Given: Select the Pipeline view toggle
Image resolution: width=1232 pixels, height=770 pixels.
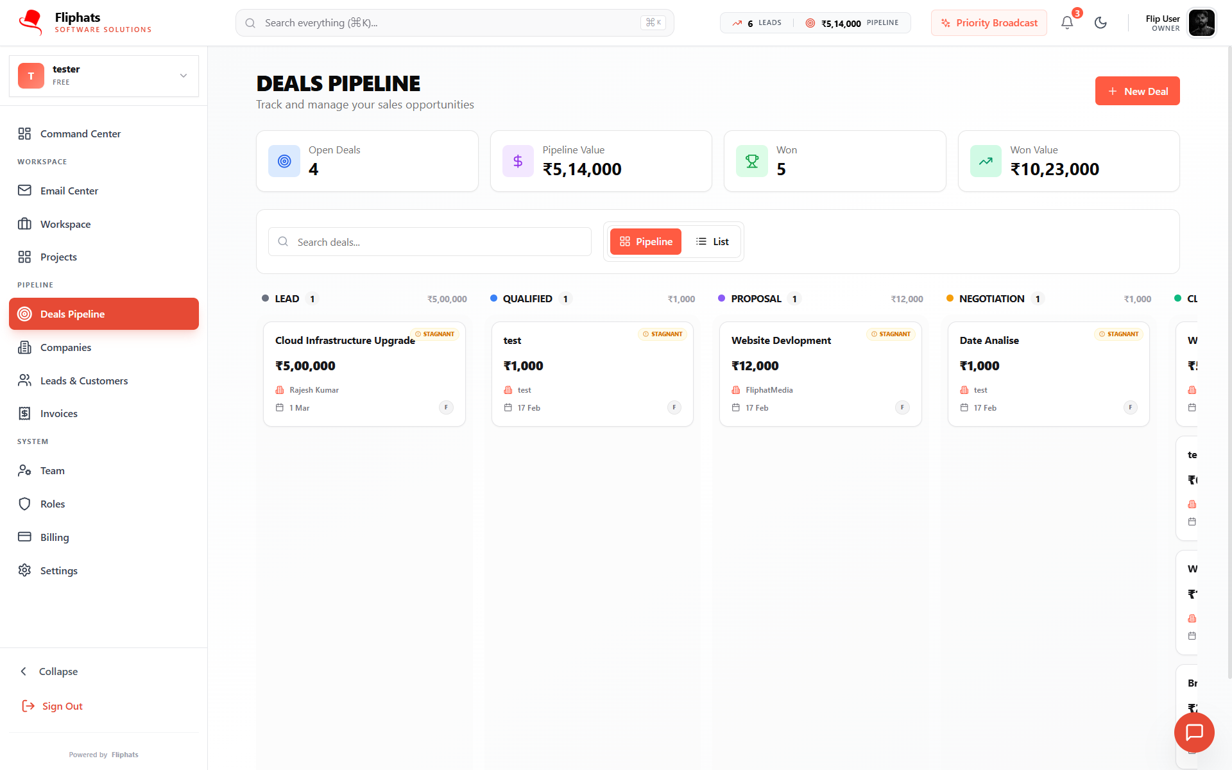Looking at the screenshot, I should (x=646, y=242).
